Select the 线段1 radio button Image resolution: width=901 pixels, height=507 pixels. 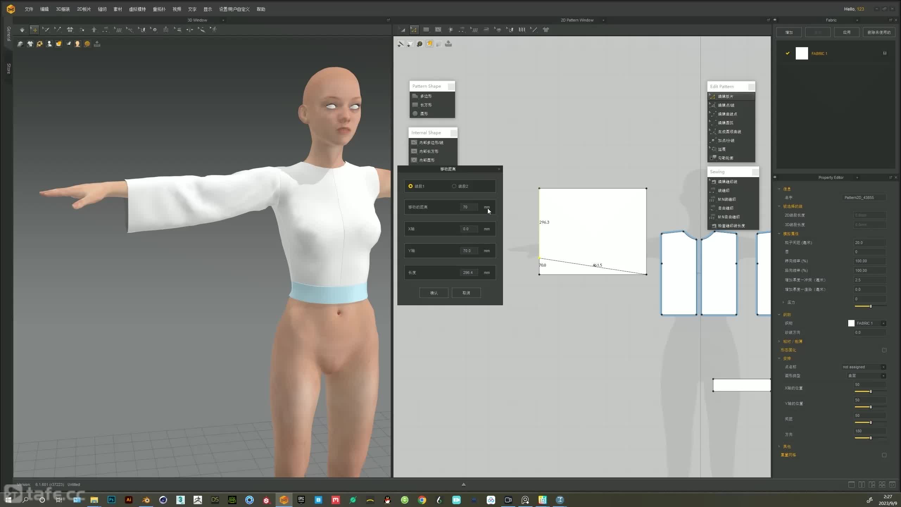click(410, 186)
